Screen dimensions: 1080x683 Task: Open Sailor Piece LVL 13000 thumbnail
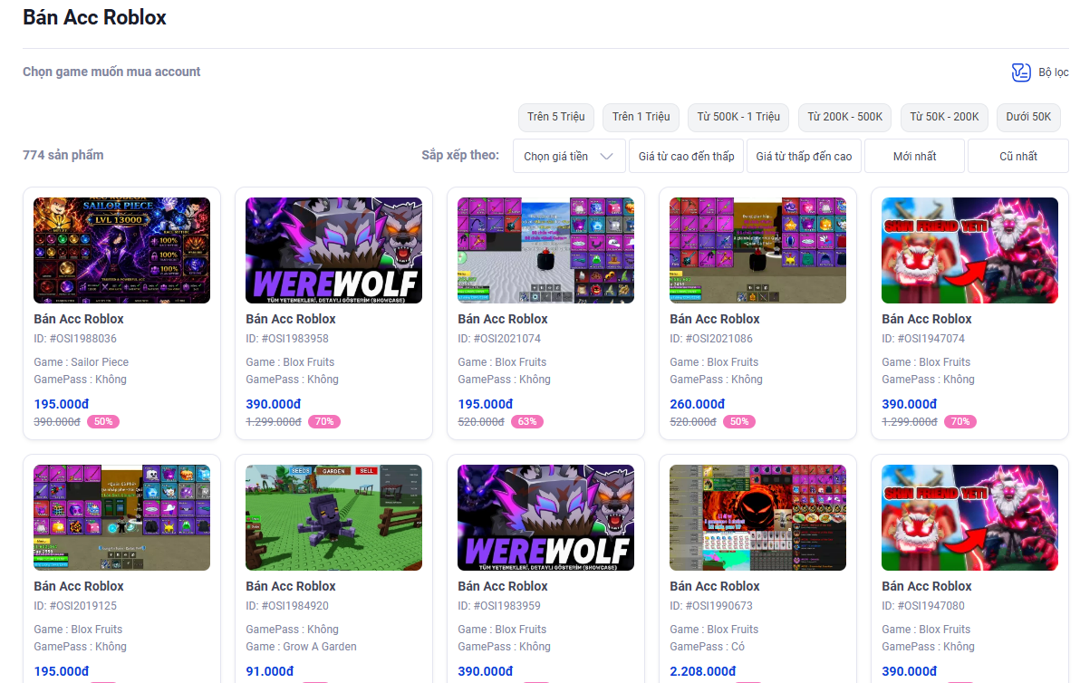click(x=122, y=251)
